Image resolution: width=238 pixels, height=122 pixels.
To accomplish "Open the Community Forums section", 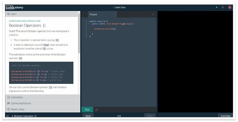I will click(x=43, y=103).
